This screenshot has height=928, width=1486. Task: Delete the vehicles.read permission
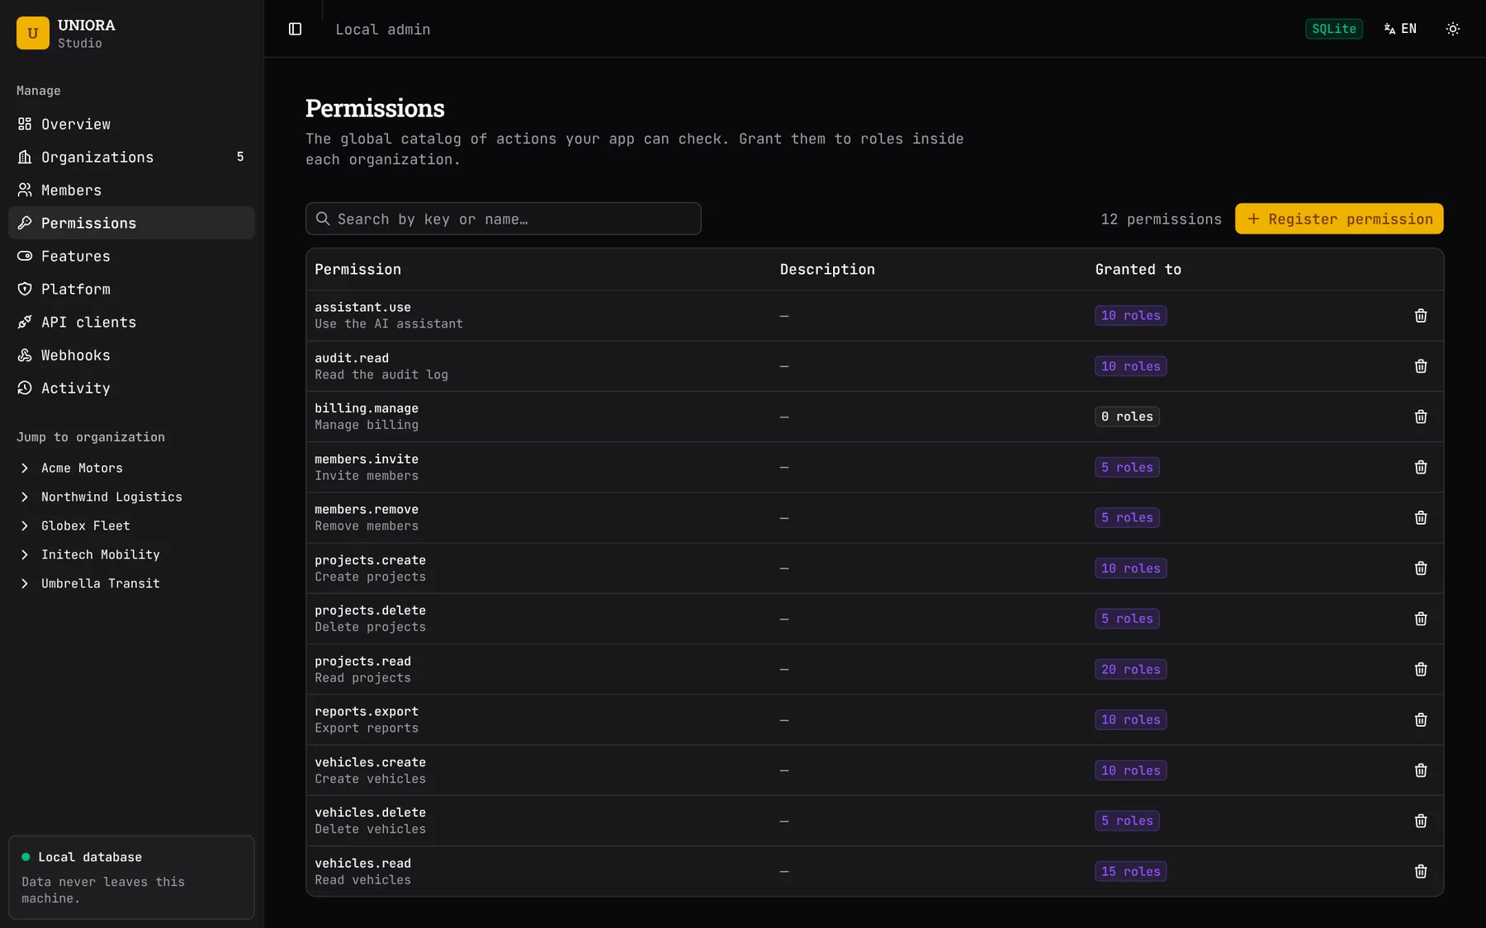[x=1421, y=871]
